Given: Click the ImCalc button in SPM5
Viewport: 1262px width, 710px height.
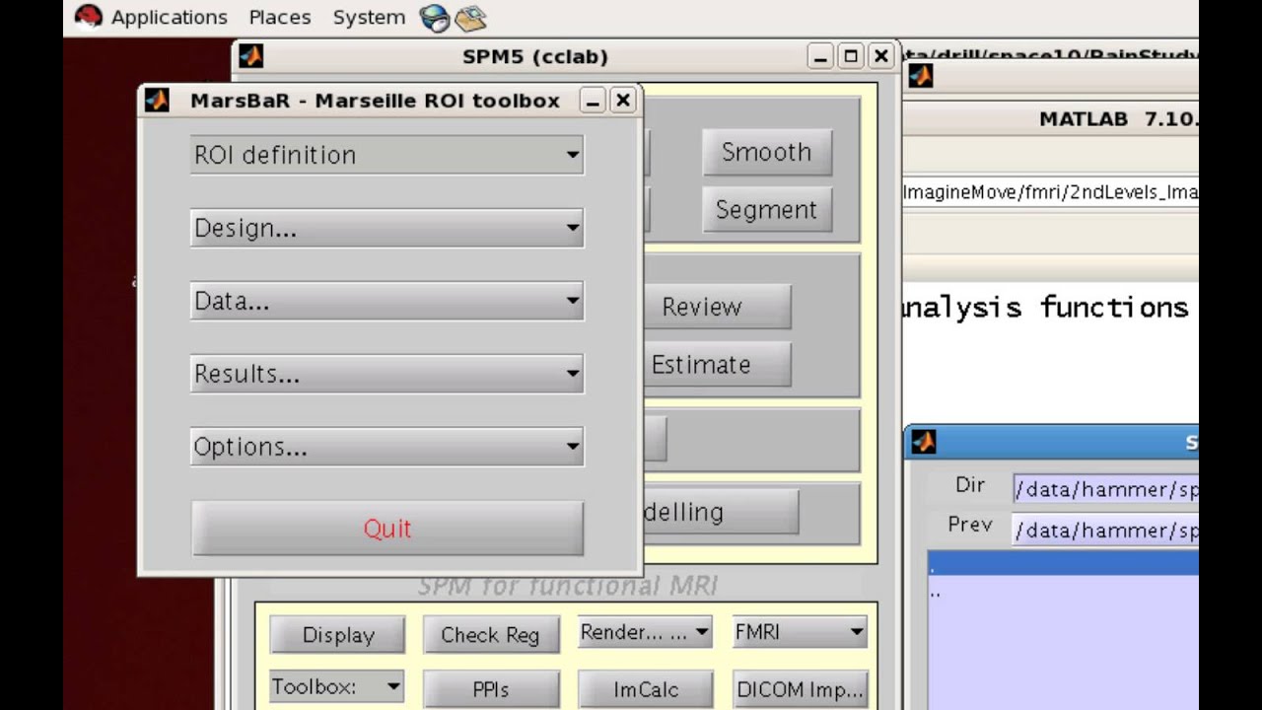Looking at the screenshot, I should [646, 689].
